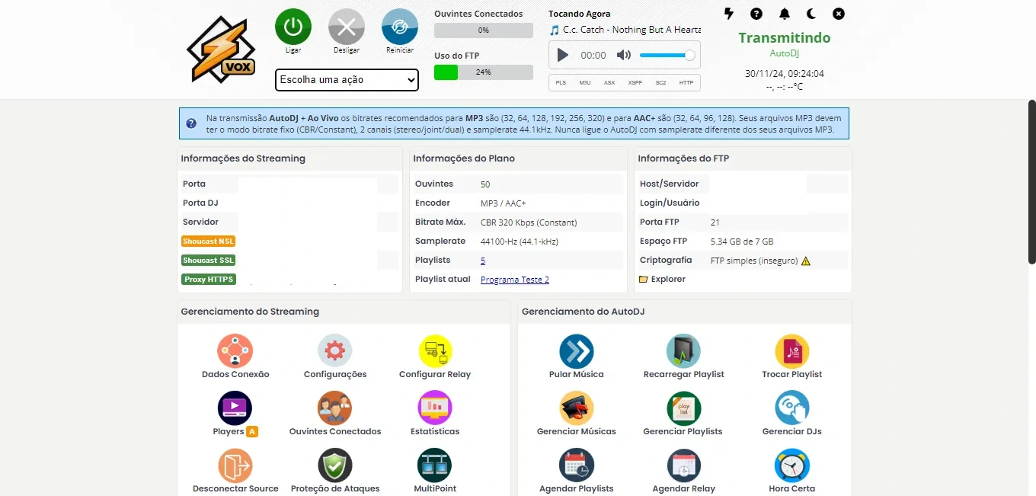The width and height of the screenshot is (1036, 496).
Task: Adjust the player volume slider
Action: click(x=667, y=55)
